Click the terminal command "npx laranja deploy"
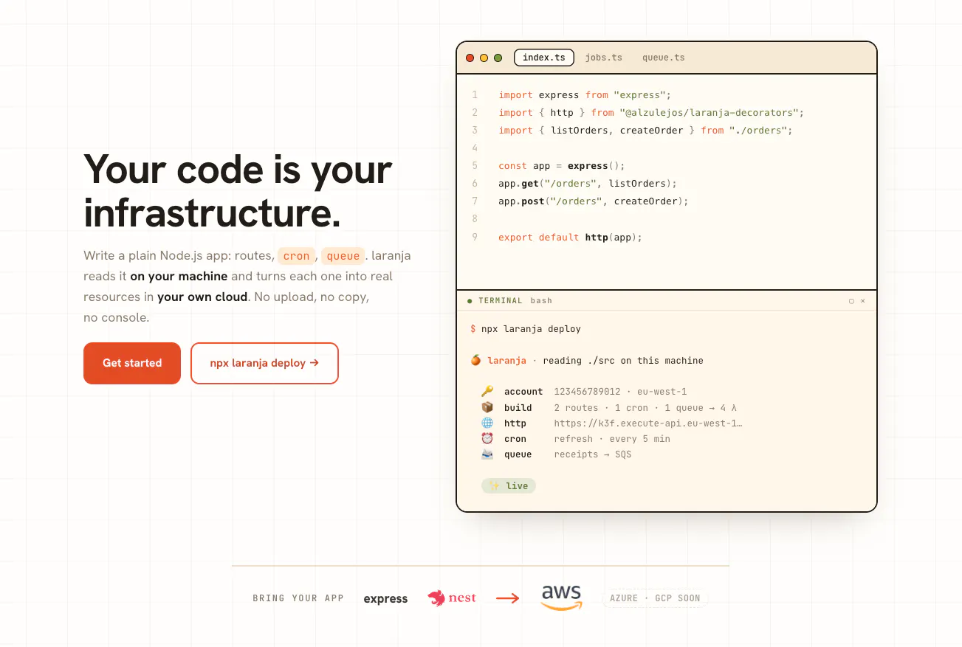The image size is (962, 647). coord(531,329)
